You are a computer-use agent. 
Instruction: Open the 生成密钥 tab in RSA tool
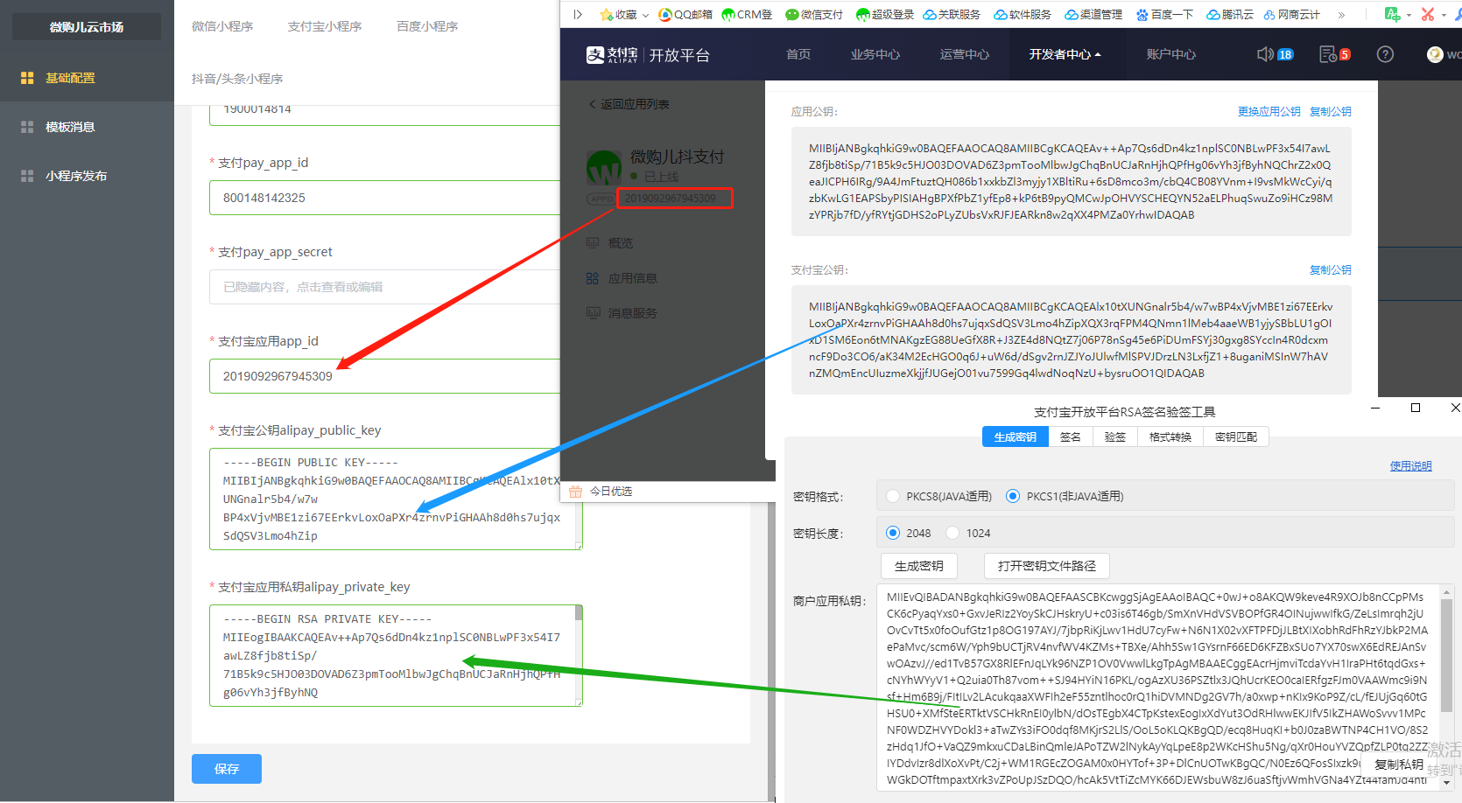click(x=1016, y=436)
